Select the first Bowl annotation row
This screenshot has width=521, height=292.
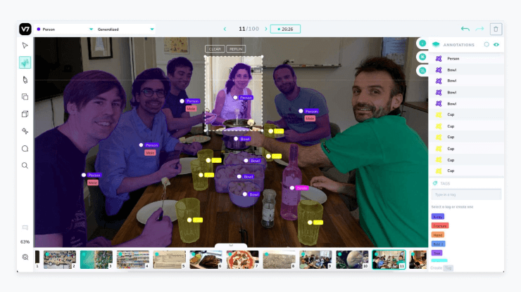466,70
